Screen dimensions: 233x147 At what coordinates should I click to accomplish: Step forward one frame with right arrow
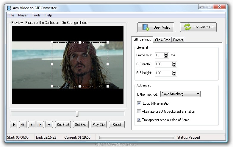(x=40, y=125)
